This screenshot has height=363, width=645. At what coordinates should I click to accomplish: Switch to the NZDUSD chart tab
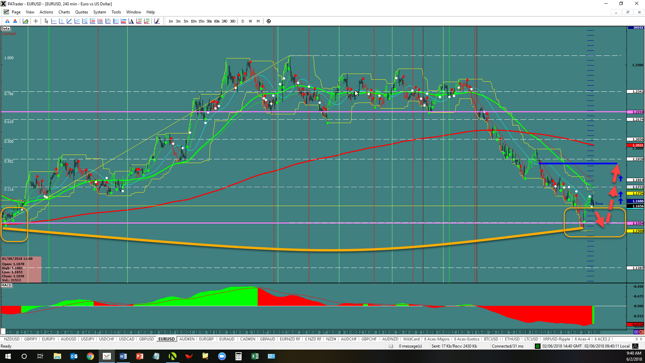[x=11, y=339]
